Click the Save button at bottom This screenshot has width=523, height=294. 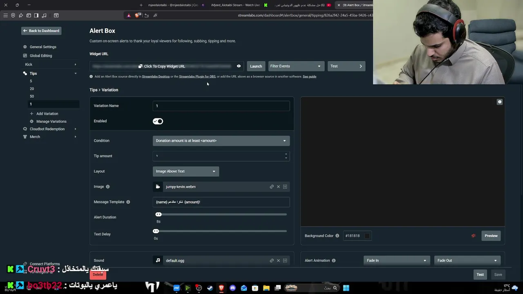tap(498, 275)
